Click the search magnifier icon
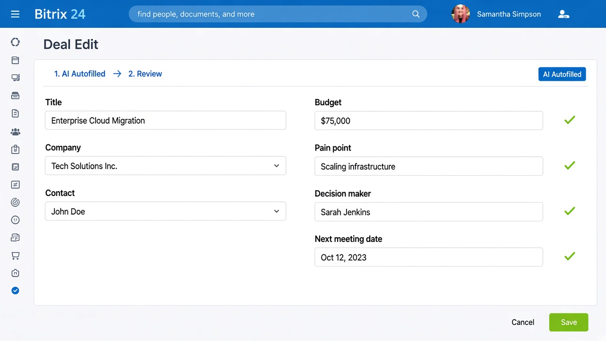The height and width of the screenshot is (341, 606). click(416, 14)
